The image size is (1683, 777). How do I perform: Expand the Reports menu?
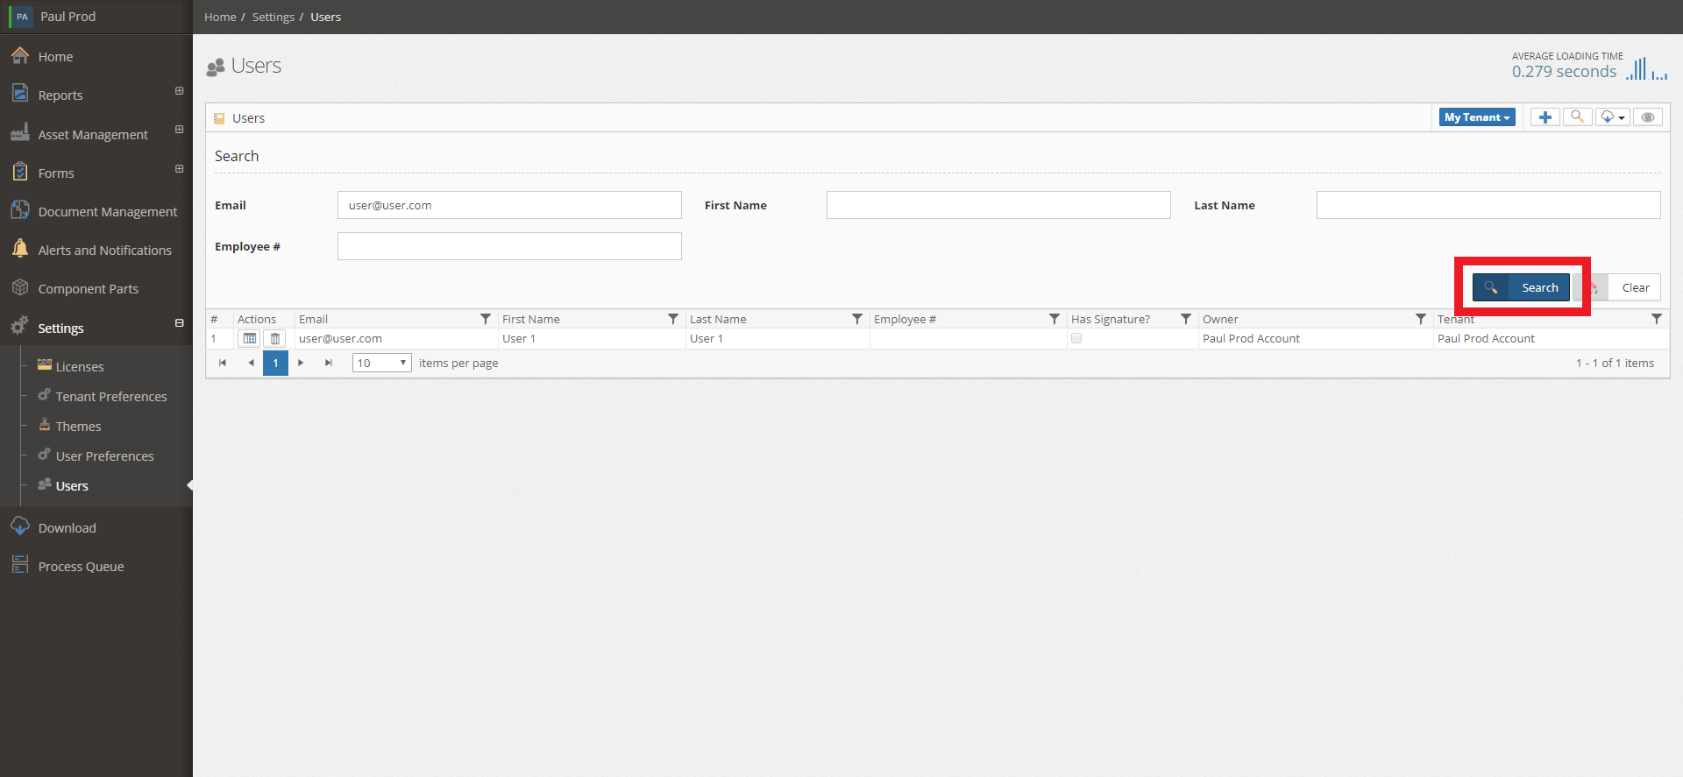point(179,91)
